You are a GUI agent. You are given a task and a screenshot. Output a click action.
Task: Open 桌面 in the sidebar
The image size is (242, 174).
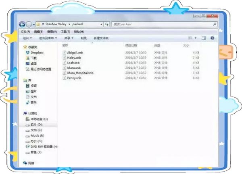pyautogui.click(x=31, y=63)
